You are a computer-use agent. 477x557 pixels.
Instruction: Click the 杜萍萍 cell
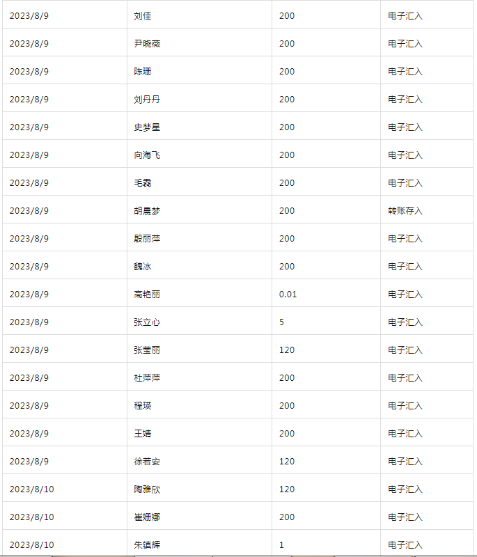[199, 377]
